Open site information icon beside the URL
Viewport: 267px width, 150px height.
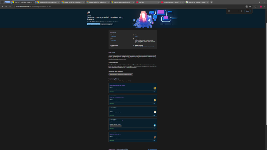[14, 7]
